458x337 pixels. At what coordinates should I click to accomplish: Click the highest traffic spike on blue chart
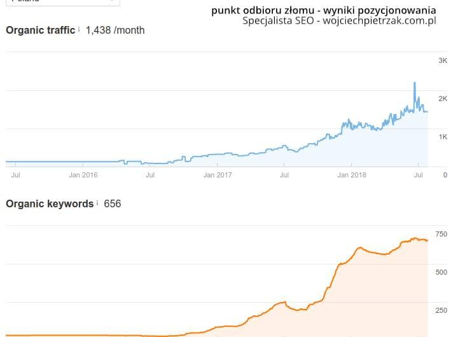pyautogui.click(x=415, y=83)
